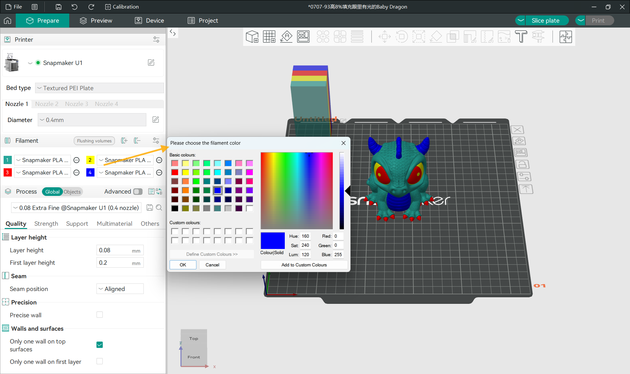Viewport: 630px width, 374px height.
Task: Uncheck Only one wall on top surfaces
Action: 100,345
